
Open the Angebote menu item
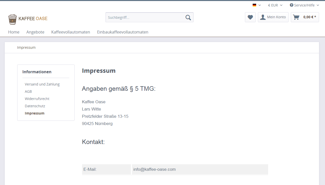(35, 32)
